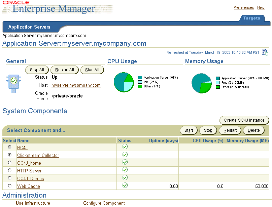Viewport: 272px width, 207px height.
Task: Open the Clickstream Collector link
Action: pyautogui.click(x=38, y=155)
